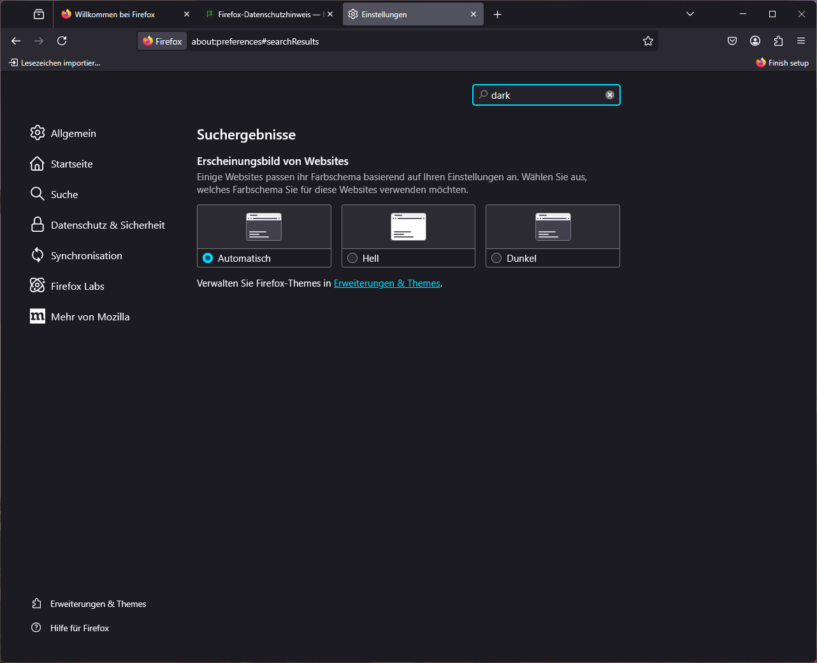This screenshot has height=663, width=817.
Task: Switch to the Firefox-Datenschutzhinweis tab
Action: pyautogui.click(x=268, y=13)
